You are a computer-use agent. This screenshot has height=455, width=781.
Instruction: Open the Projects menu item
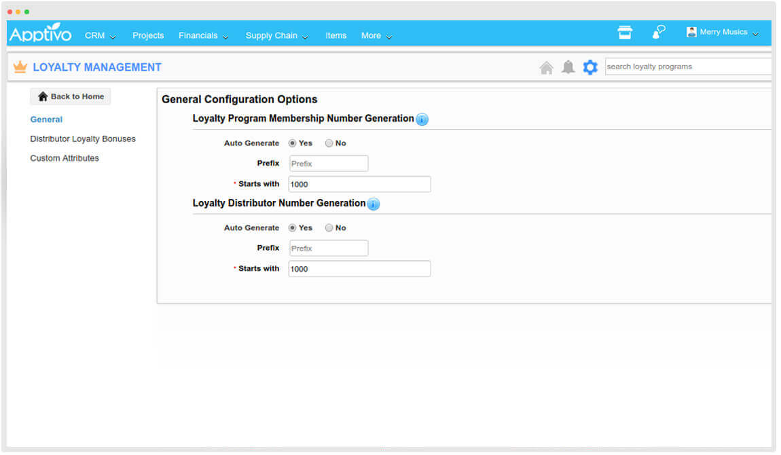pos(148,36)
